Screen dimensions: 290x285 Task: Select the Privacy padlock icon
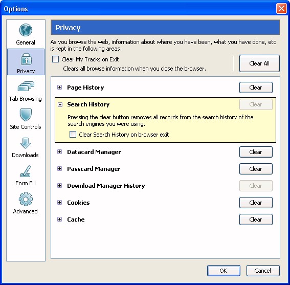(26, 59)
